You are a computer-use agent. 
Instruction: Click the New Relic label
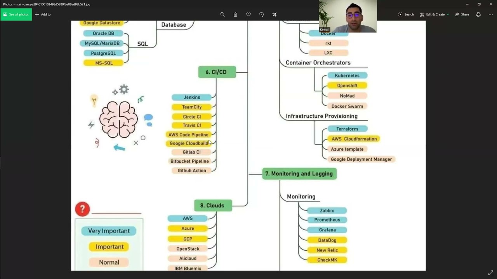327,250
